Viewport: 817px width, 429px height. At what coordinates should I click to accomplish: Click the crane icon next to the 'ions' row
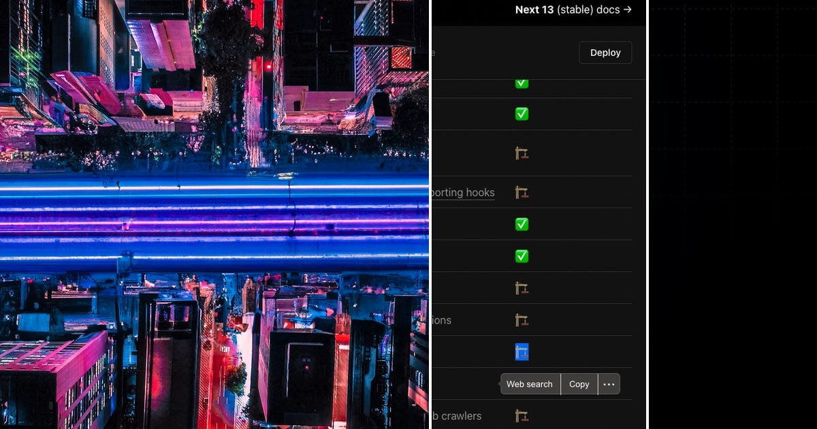[522, 319]
